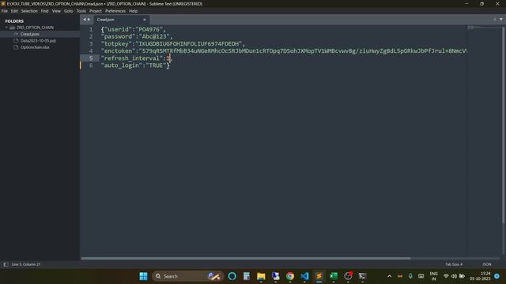The height and width of the screenshot is (284, 506).
Task: Open Excel from taskbar
Action: click(x=334, y=276)
